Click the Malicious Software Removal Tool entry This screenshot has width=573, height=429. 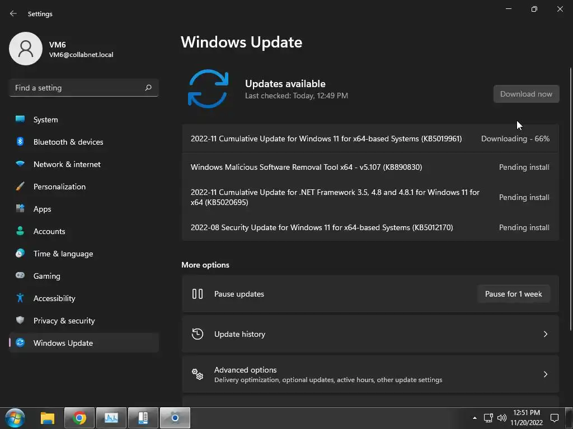370,167
